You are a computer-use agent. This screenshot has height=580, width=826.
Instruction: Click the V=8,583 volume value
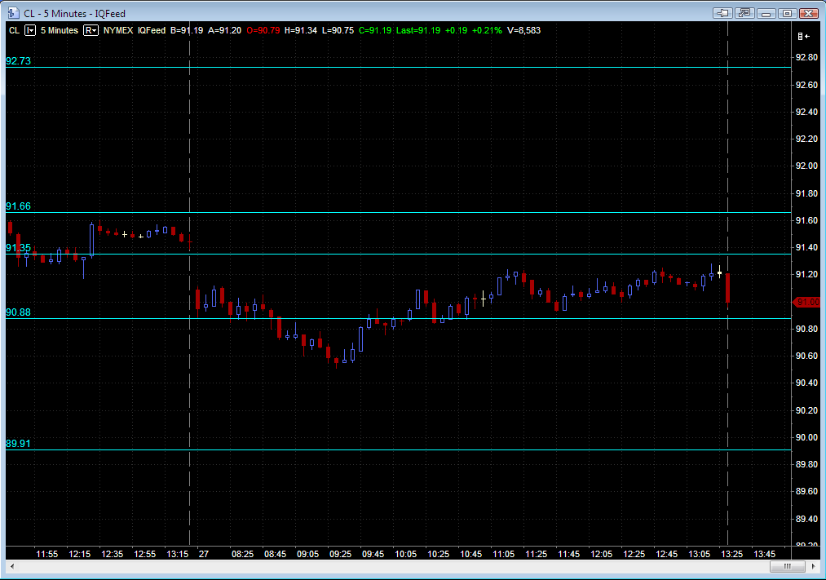[523, 30]
